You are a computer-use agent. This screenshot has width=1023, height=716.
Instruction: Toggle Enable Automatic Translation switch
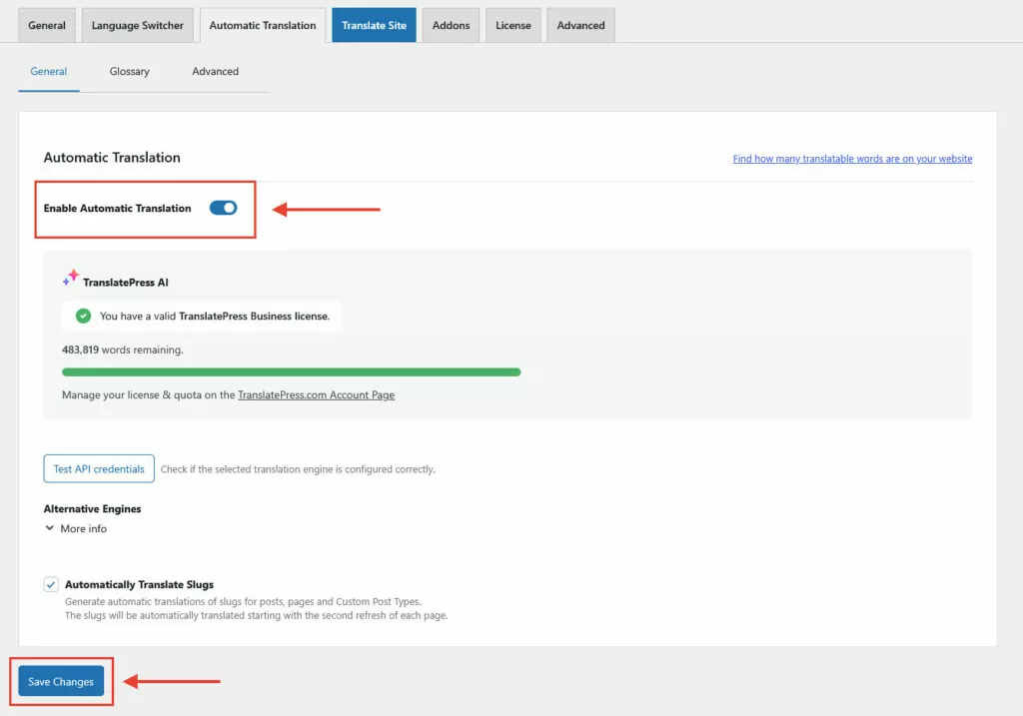tap(223, 208)
